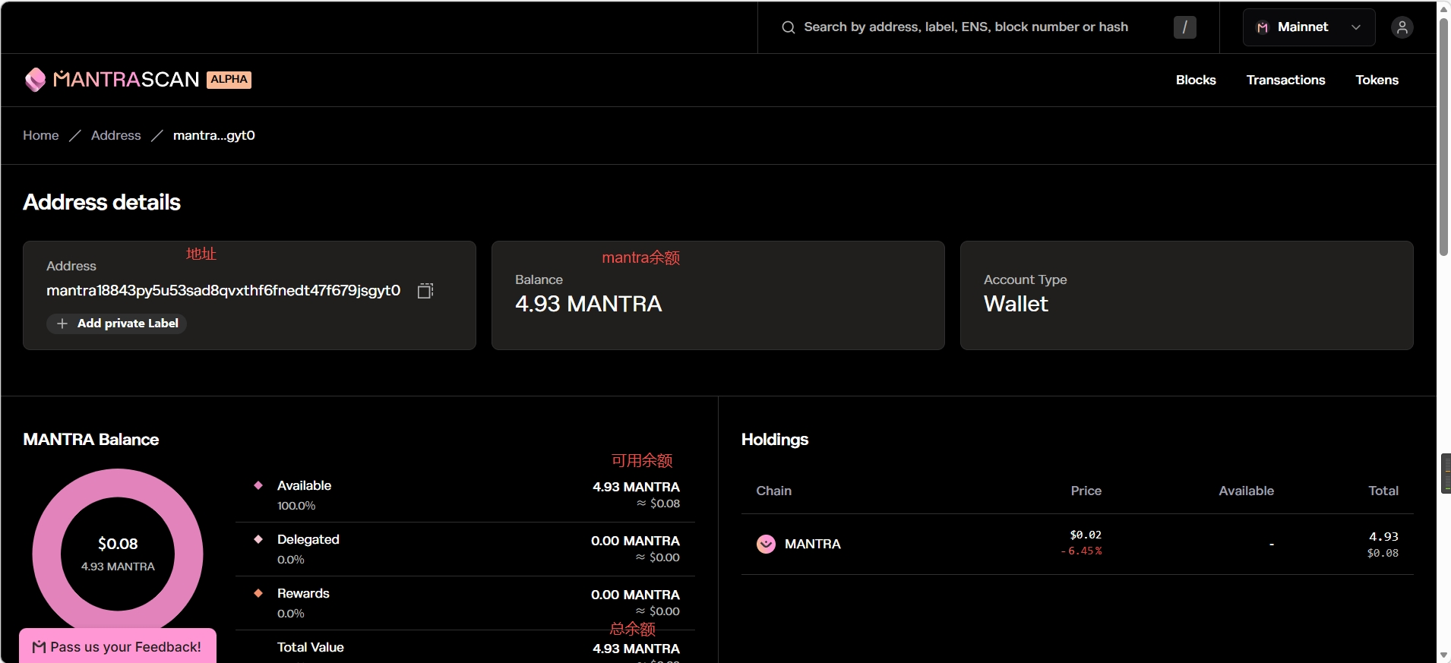Click the MANTRA Balance heading
The image size is (1451, 663).
pos(91,440)
